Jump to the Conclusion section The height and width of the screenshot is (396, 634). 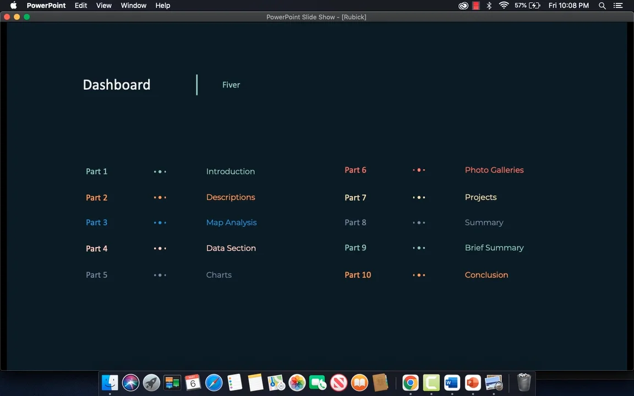point(487,275)
